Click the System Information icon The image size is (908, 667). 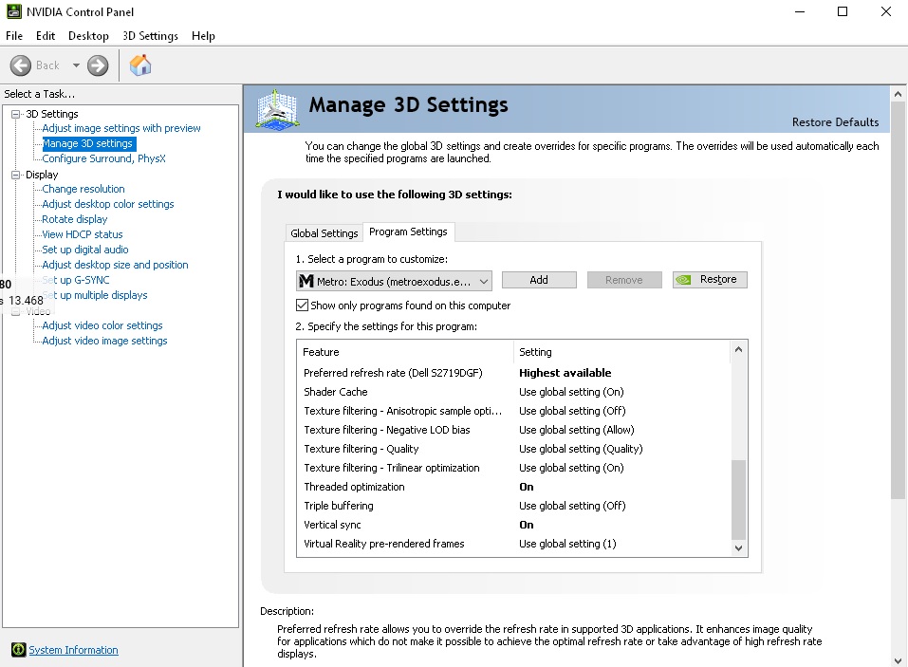18,650
